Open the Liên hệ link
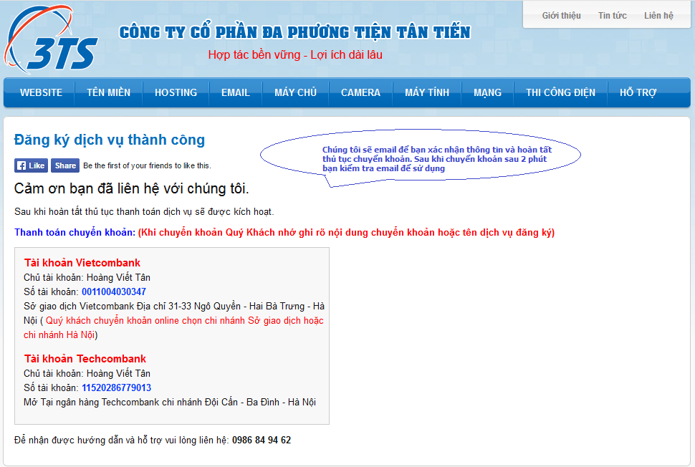This screenshot has height=467, width=695. [658, 16]
